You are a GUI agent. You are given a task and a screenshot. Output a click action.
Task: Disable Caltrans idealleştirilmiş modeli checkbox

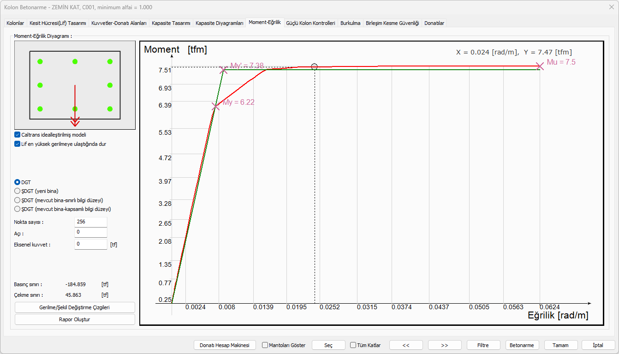[18, 135]
